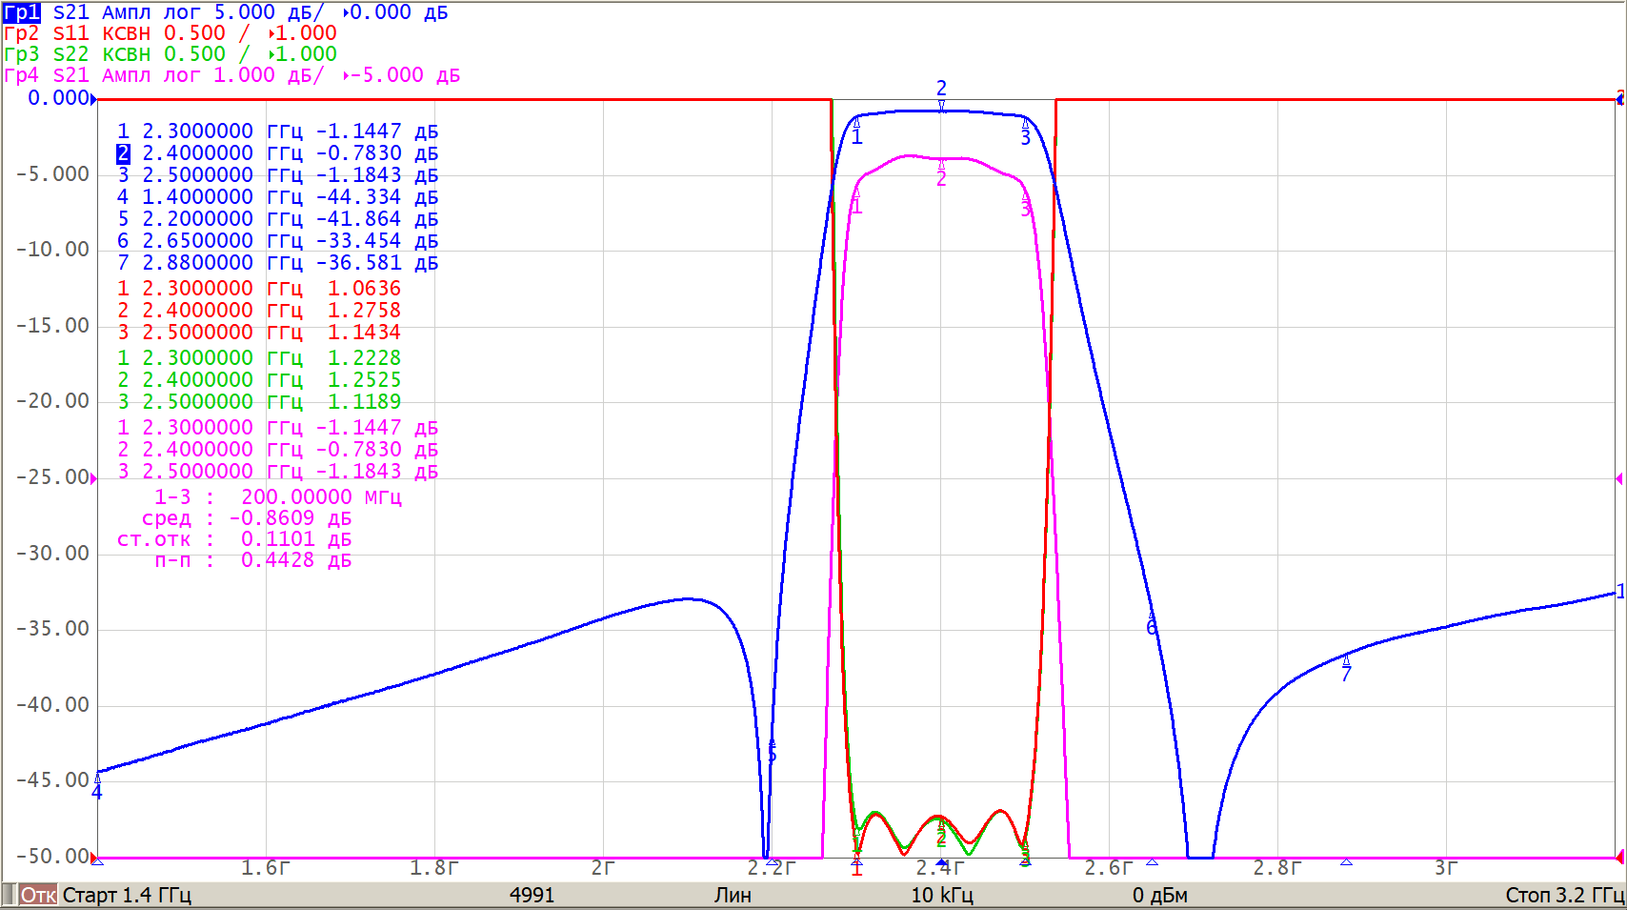Click the 10 кГц IF bandwidth field
The image size is (1627, 910).
(x=941, y=896)
